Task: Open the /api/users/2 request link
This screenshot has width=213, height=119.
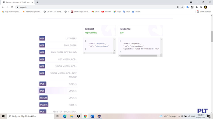Action: pyautogui.click(x=91, y=33)
